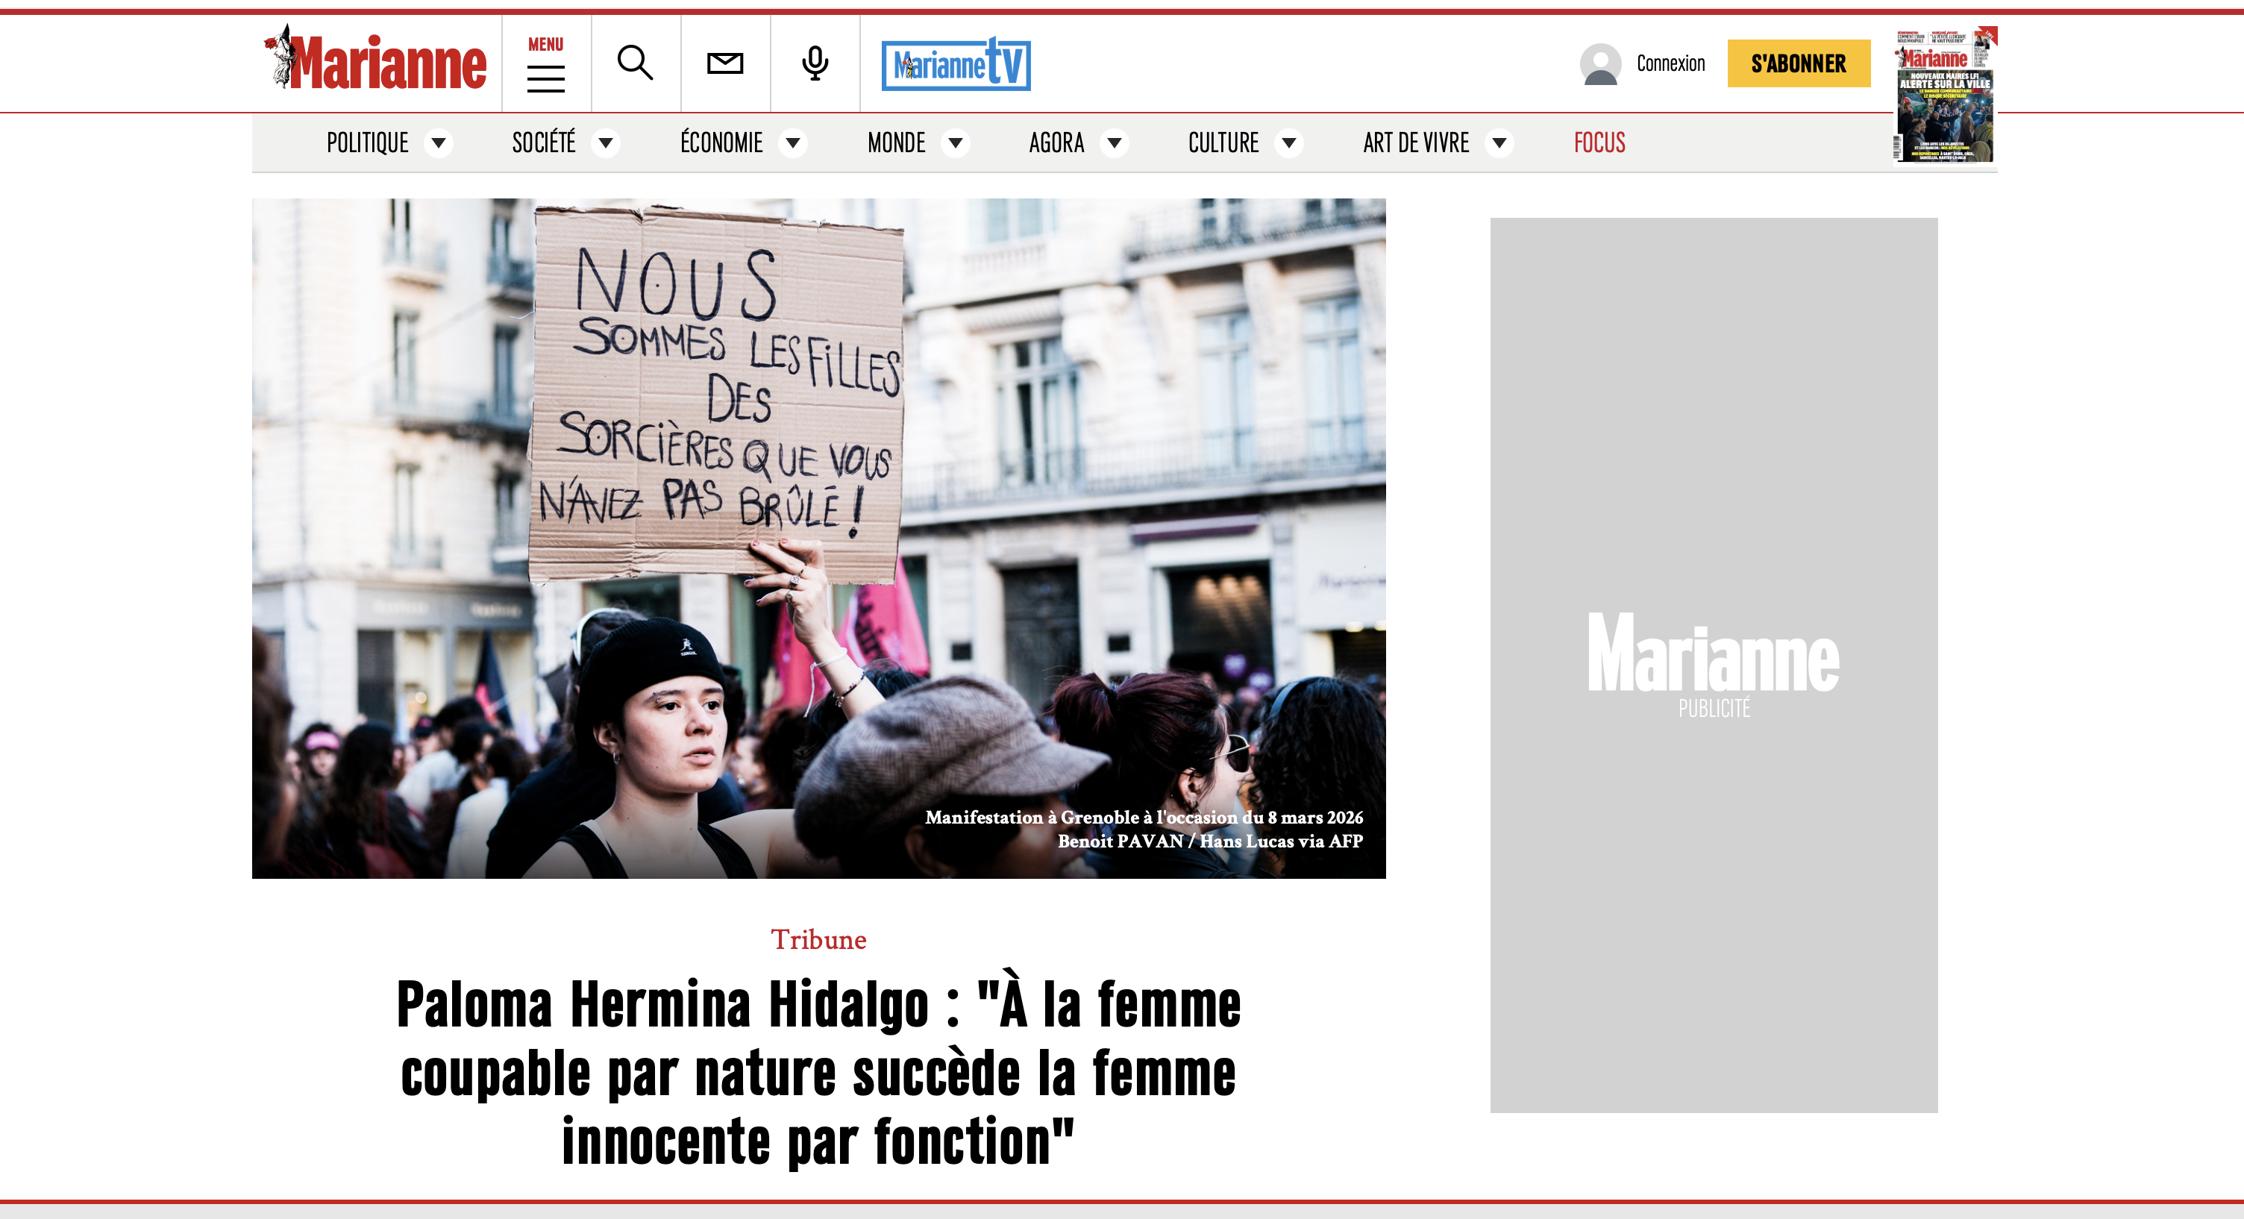This screenshot has width=2244, height=1219.
Task: Open the Tribune category link
Action: coord(818,939)
